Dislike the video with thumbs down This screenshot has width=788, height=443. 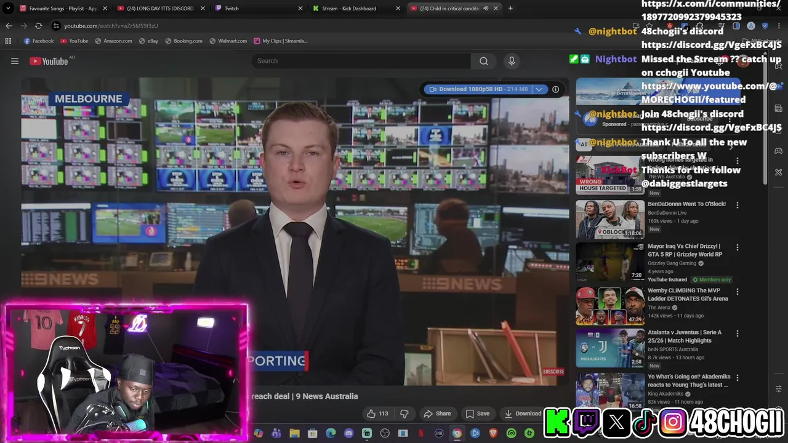point(404,413)
